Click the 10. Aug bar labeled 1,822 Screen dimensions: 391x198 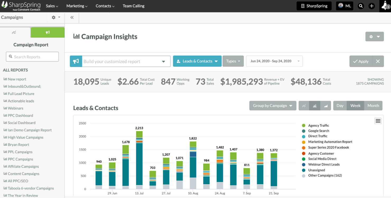coord(193,165)
